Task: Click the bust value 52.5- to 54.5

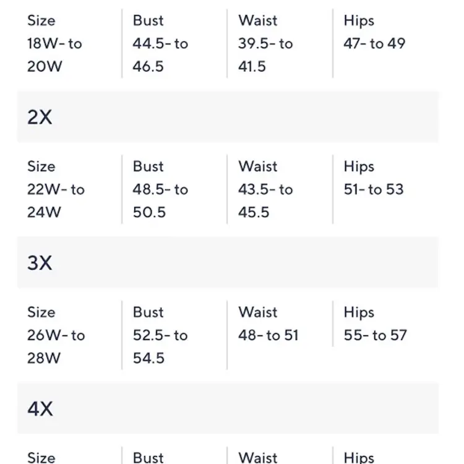Action: [x=160, y=346]
